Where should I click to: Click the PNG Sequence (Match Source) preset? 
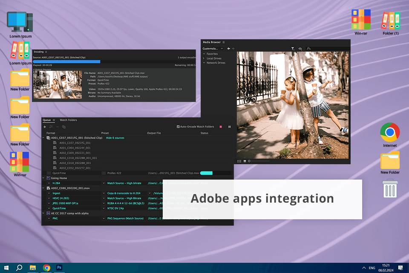[x=125, y=218]
